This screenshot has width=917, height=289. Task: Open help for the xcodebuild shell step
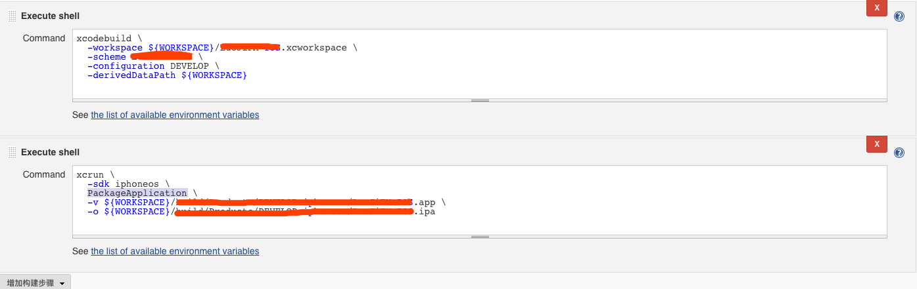click(x=899, y=16)
